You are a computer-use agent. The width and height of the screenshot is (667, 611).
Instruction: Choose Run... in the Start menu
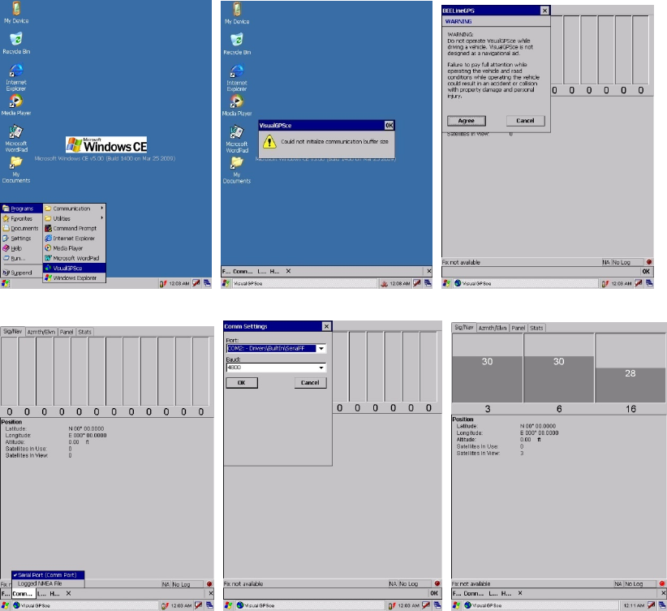coord(21,258)
